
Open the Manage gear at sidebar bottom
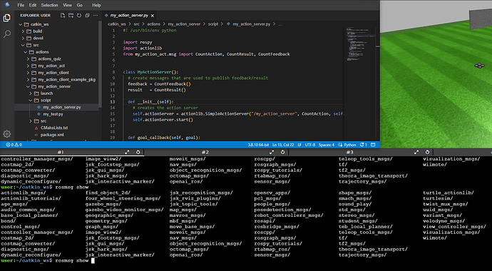[x=6, y=134]
